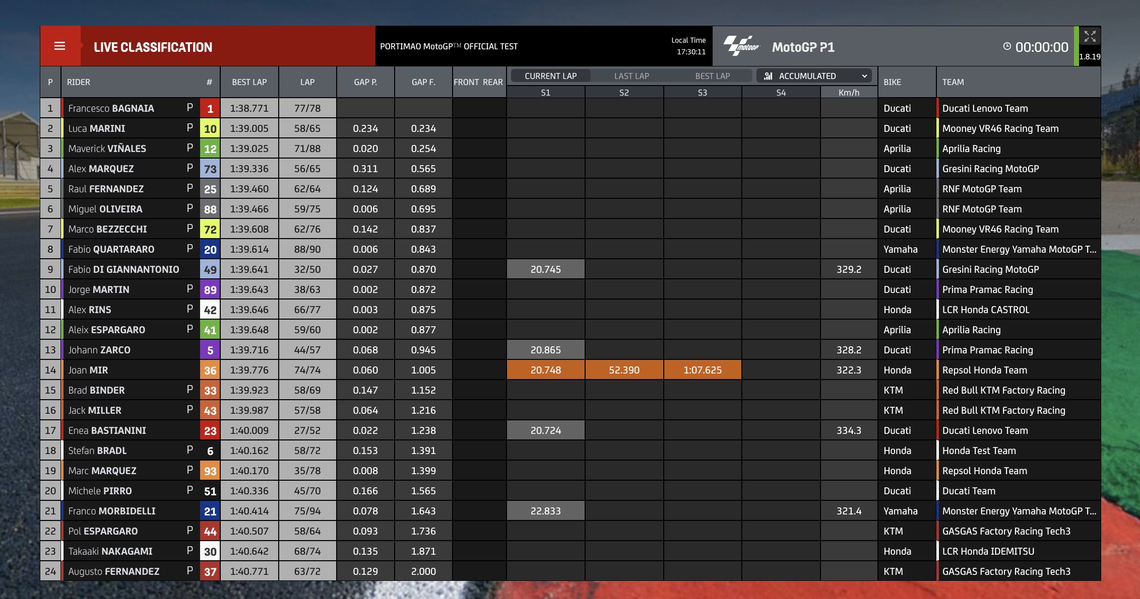Image resolution: width=1140 pixels, height=599 pixels.
Task: Click the BEST LAP column header
Action: (x=249, y=82)
